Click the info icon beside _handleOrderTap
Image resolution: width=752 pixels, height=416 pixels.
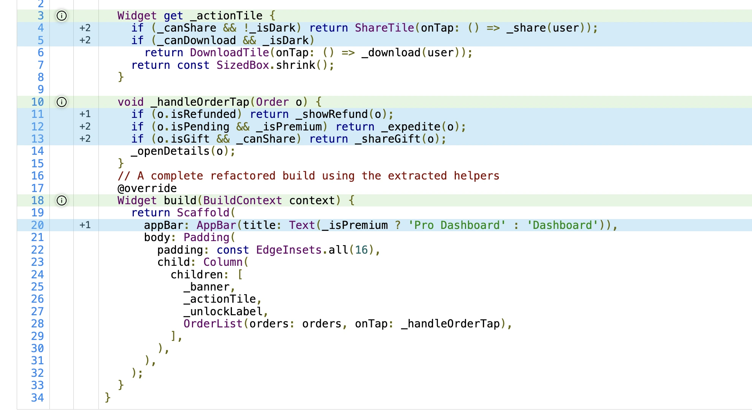pos(62,102)
